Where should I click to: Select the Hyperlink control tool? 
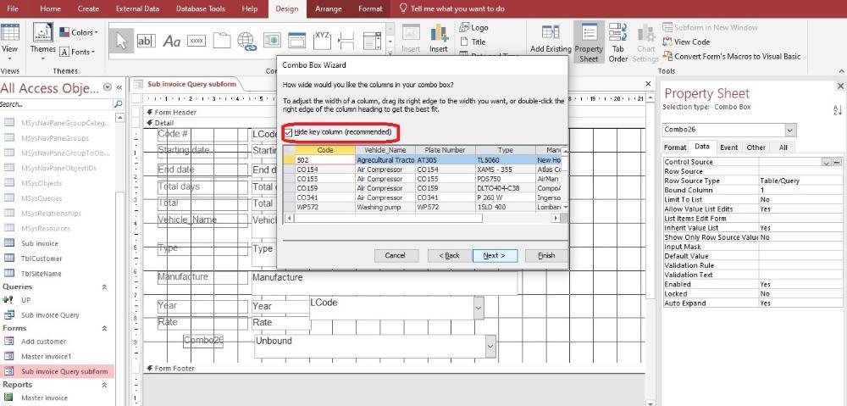pyautogui.click(x=246, y=41)
